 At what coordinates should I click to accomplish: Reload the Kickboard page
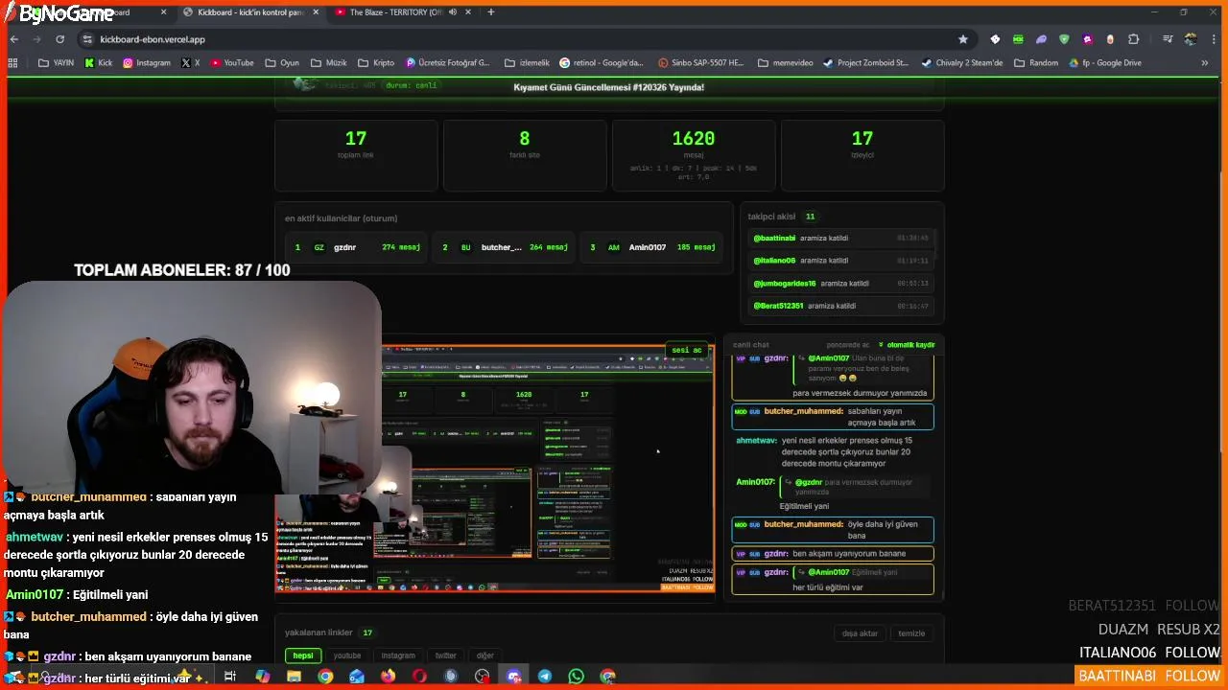59,39
